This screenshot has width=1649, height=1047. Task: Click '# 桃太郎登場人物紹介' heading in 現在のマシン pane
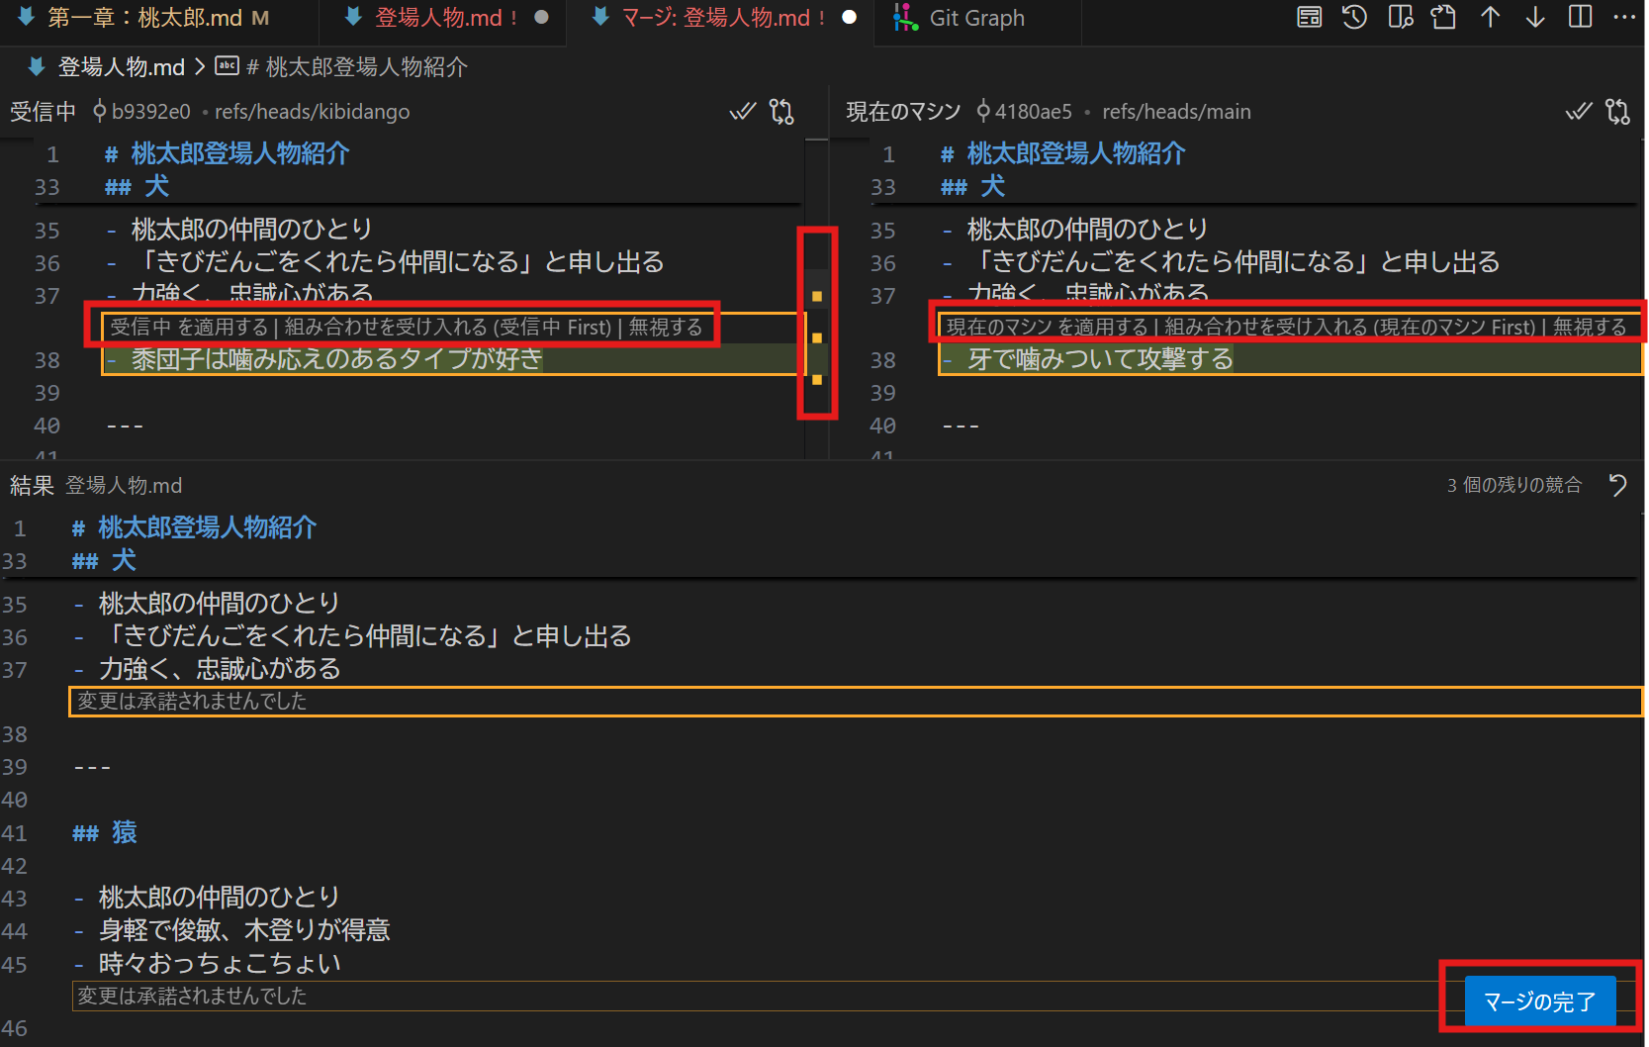tap(1063, 153)
